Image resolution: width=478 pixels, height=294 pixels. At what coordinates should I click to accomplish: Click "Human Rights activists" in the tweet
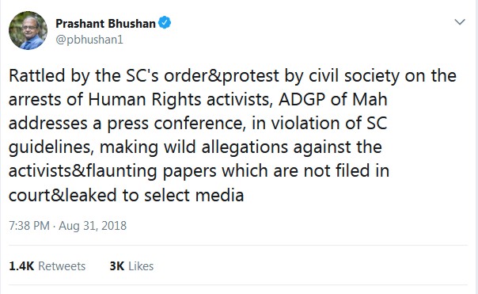point(180,100)
